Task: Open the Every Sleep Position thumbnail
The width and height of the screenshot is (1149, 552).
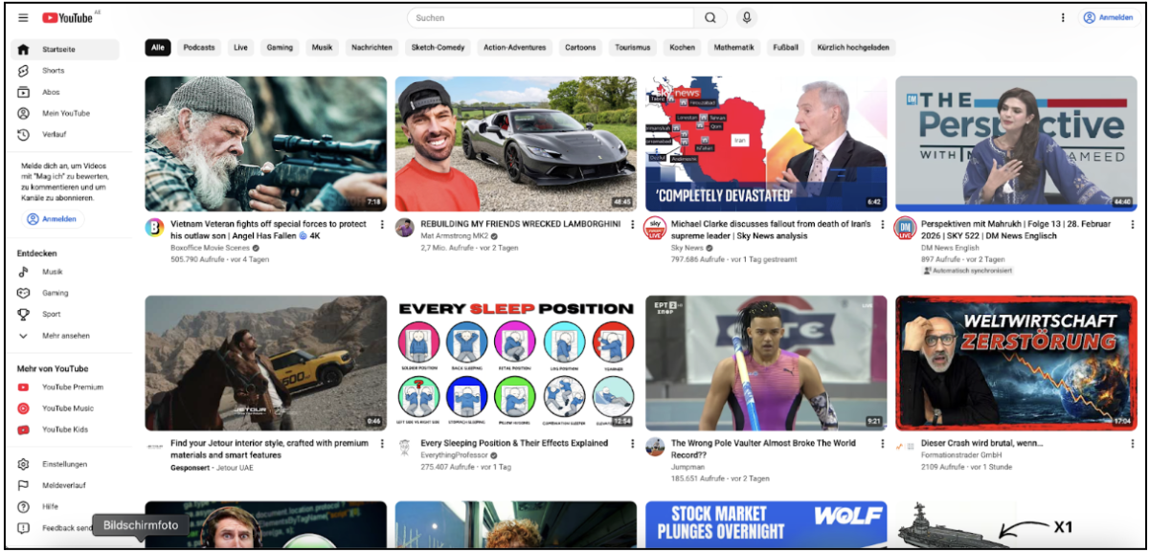Action: click(x=516, y=364)
